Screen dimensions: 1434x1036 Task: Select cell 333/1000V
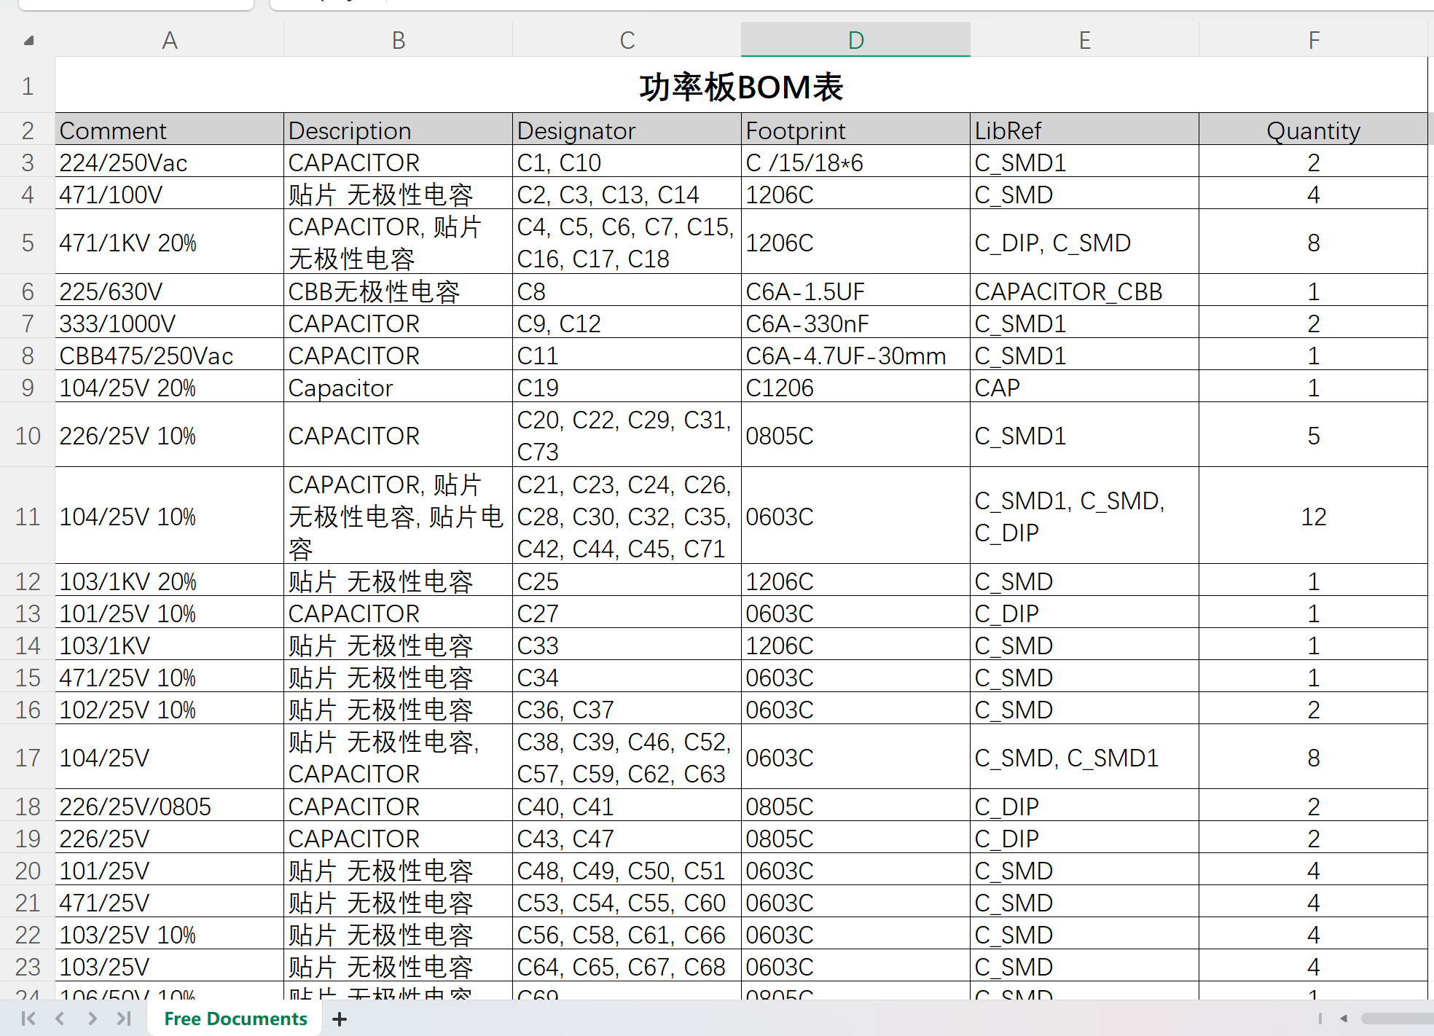tap(169, 323)
